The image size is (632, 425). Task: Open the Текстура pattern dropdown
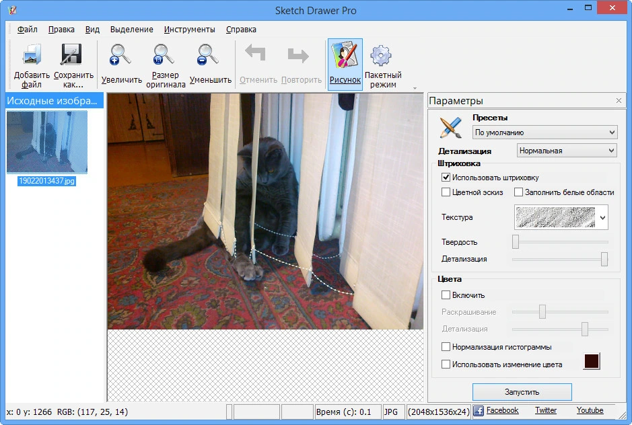(x=561, y=217)
